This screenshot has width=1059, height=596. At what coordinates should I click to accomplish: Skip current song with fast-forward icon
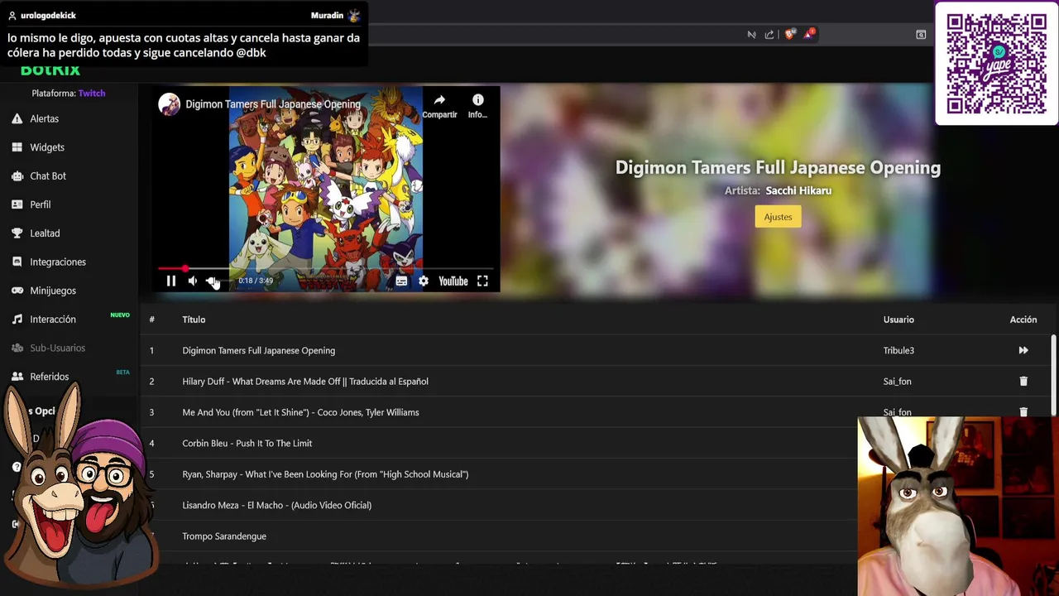pos(1023,350)
